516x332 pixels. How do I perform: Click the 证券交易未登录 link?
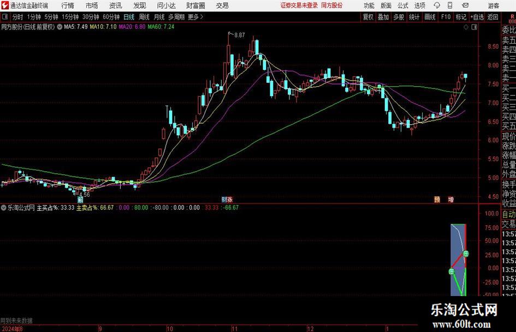pos(299,5)
